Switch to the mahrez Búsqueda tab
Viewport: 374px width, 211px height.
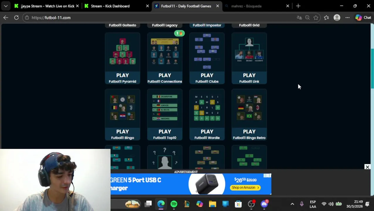click(257, 6)
